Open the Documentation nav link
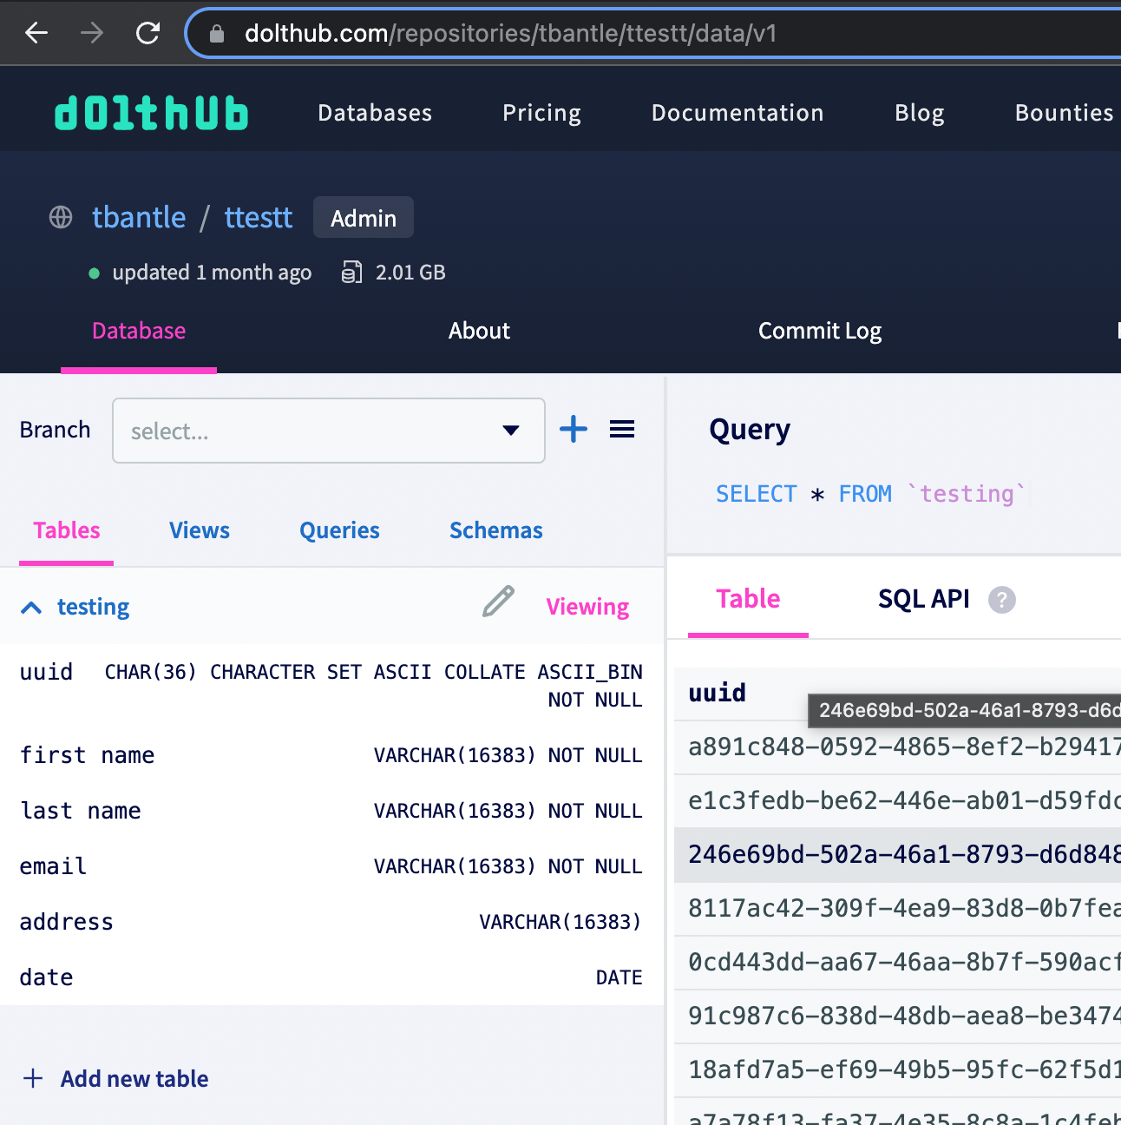The image size is (1121, 1125). tap(737, 113)
